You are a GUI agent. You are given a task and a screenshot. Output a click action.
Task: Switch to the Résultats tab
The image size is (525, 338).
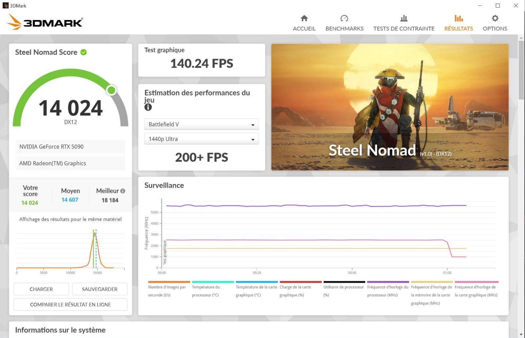click(458, 23)
